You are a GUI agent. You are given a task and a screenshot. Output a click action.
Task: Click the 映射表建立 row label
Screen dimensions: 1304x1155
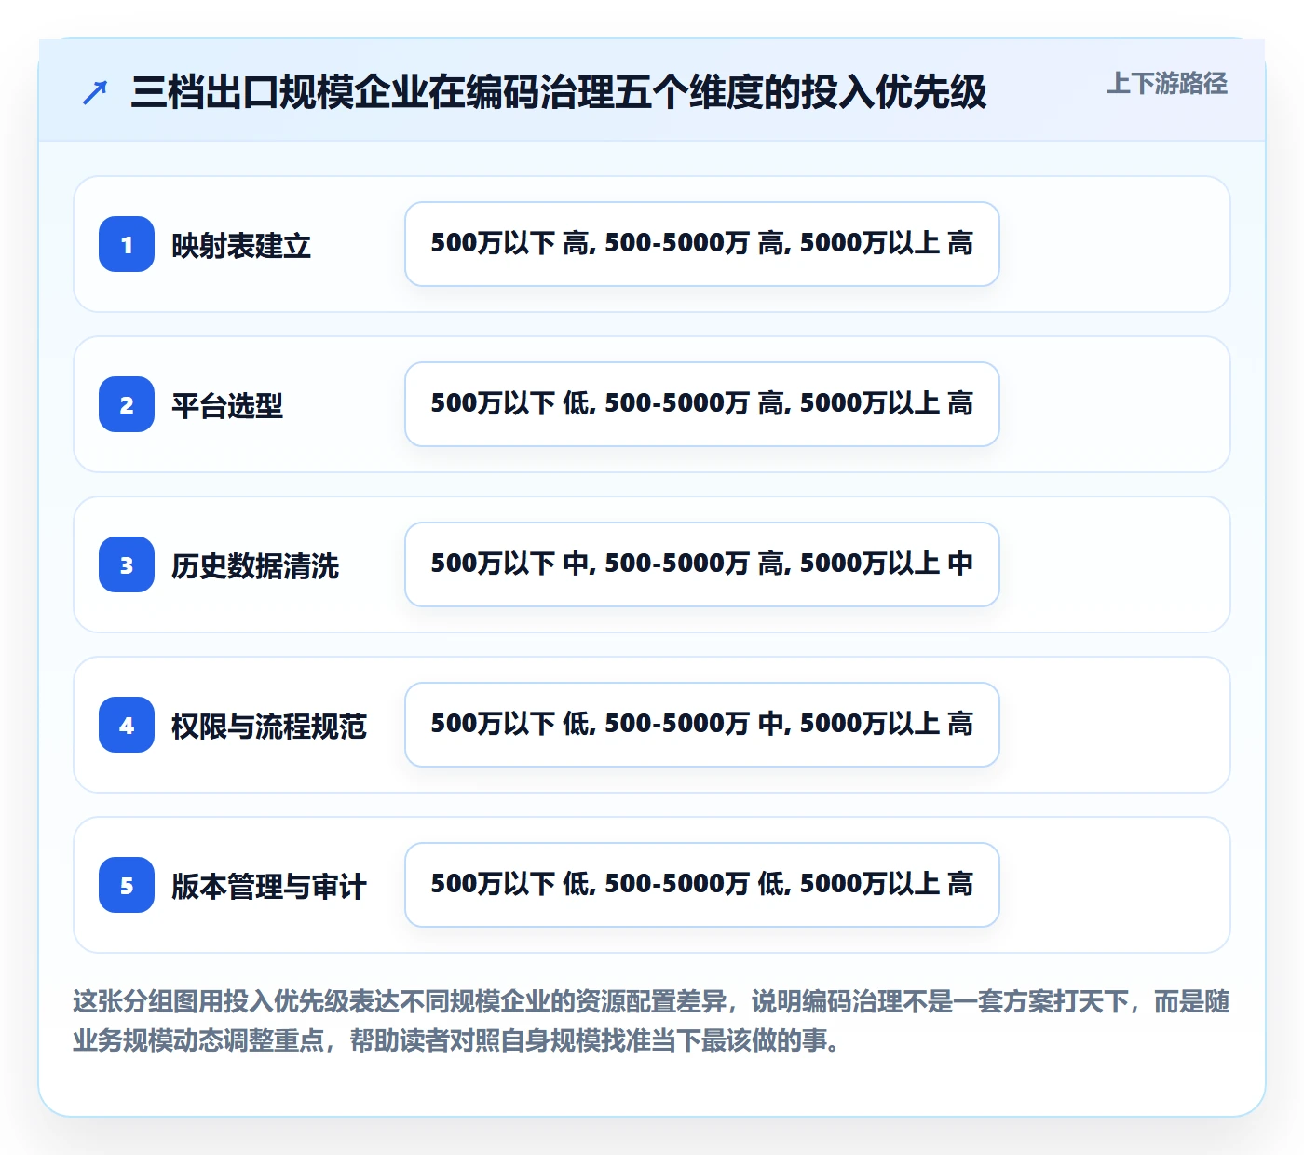click(241, 245)
